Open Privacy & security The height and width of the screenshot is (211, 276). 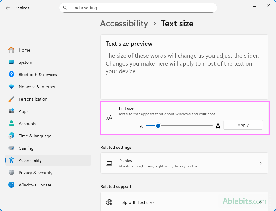pos(48,172)
